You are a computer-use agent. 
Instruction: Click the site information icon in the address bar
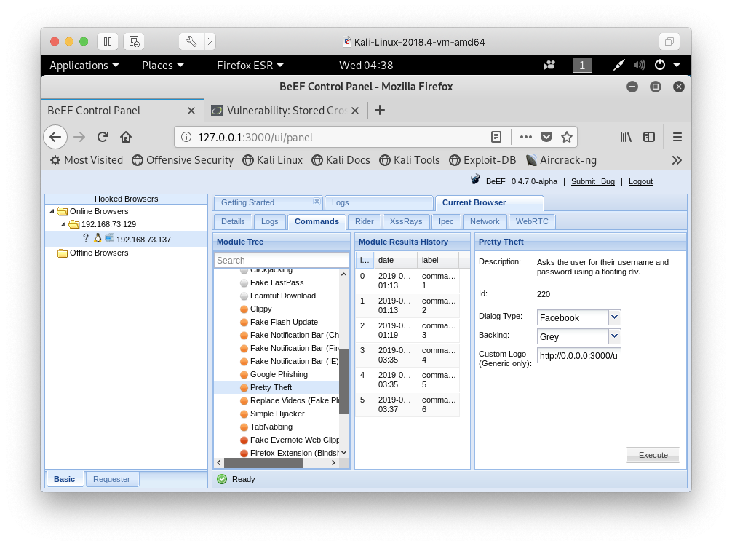(186, 137)
